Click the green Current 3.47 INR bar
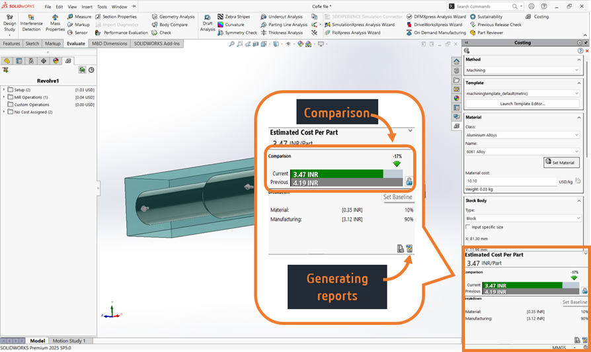The height and width of the screenshot is (352, 591). [x=523, y=286]
